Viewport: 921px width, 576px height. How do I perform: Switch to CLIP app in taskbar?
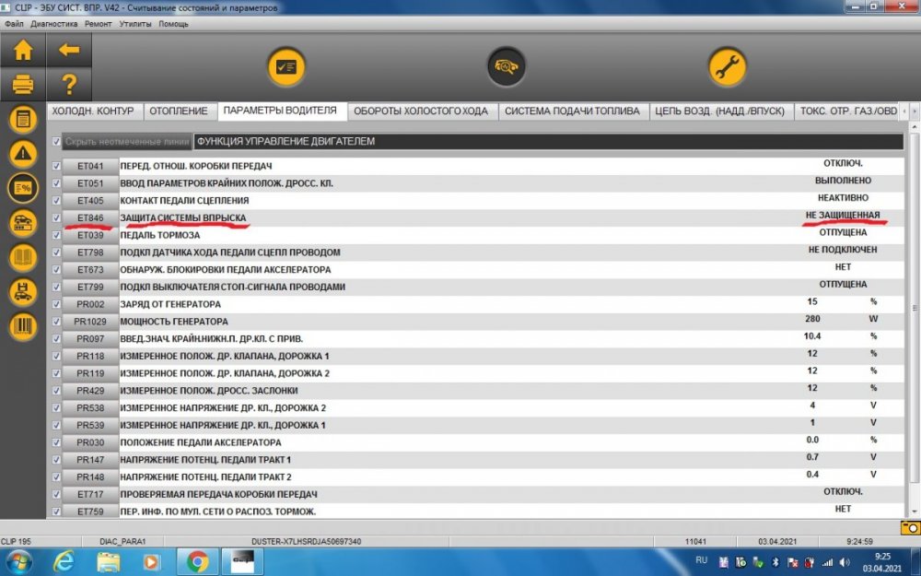pos(241,562)
